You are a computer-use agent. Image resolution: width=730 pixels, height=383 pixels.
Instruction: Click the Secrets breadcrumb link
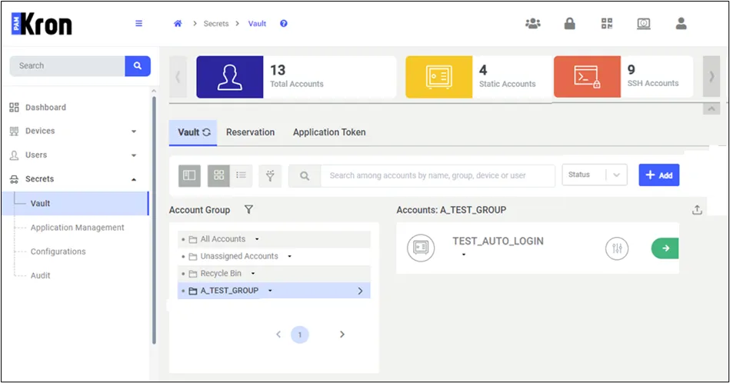click(216, 23)
